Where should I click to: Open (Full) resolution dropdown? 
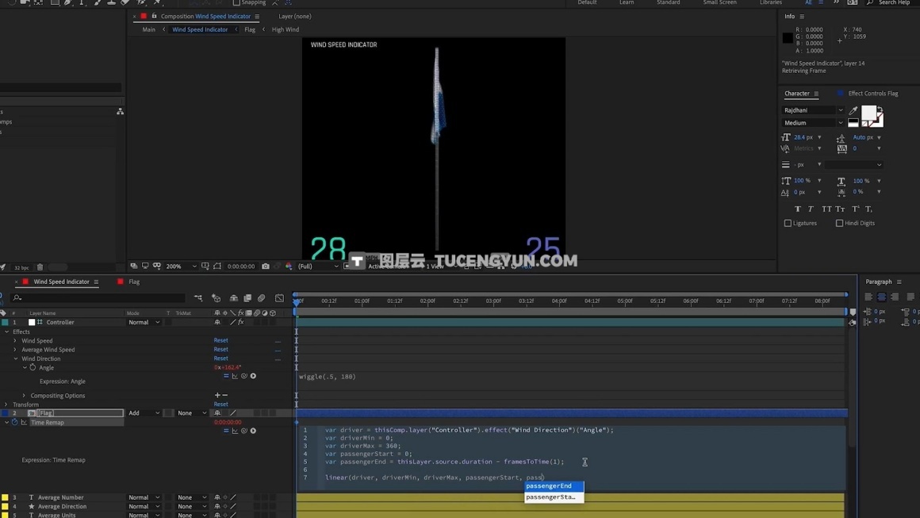[317, 267]
